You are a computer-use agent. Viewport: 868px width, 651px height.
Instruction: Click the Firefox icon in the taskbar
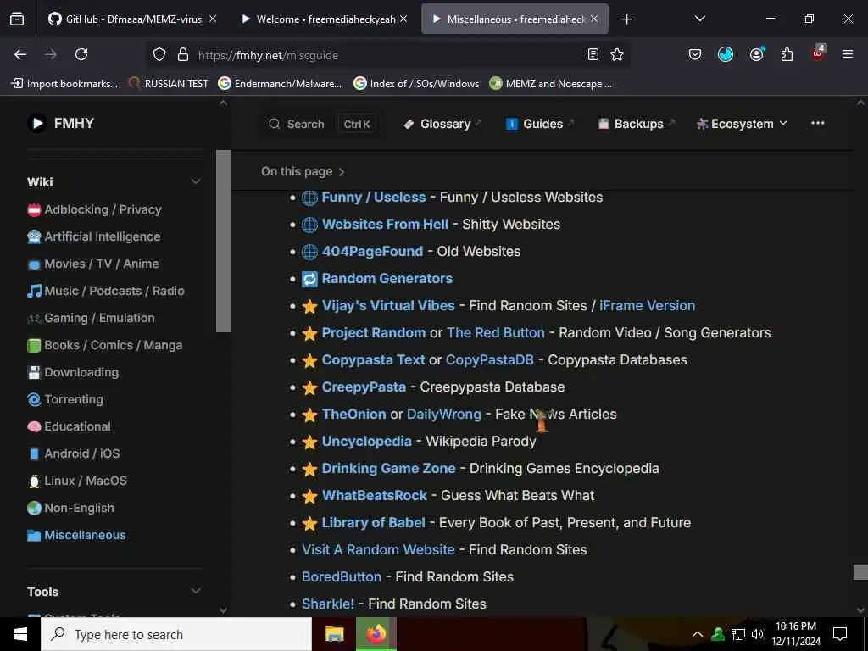coord(376,634)
